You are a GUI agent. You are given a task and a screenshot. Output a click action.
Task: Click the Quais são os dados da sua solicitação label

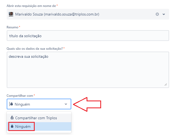[x=35, y=49]
